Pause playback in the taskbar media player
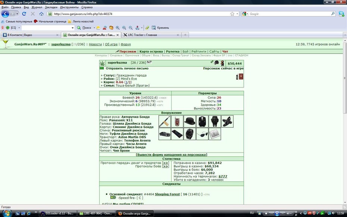 coord(277,214)
